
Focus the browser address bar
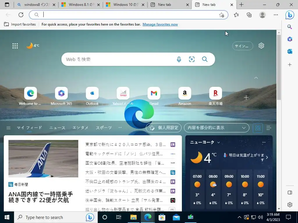point(128,15)
